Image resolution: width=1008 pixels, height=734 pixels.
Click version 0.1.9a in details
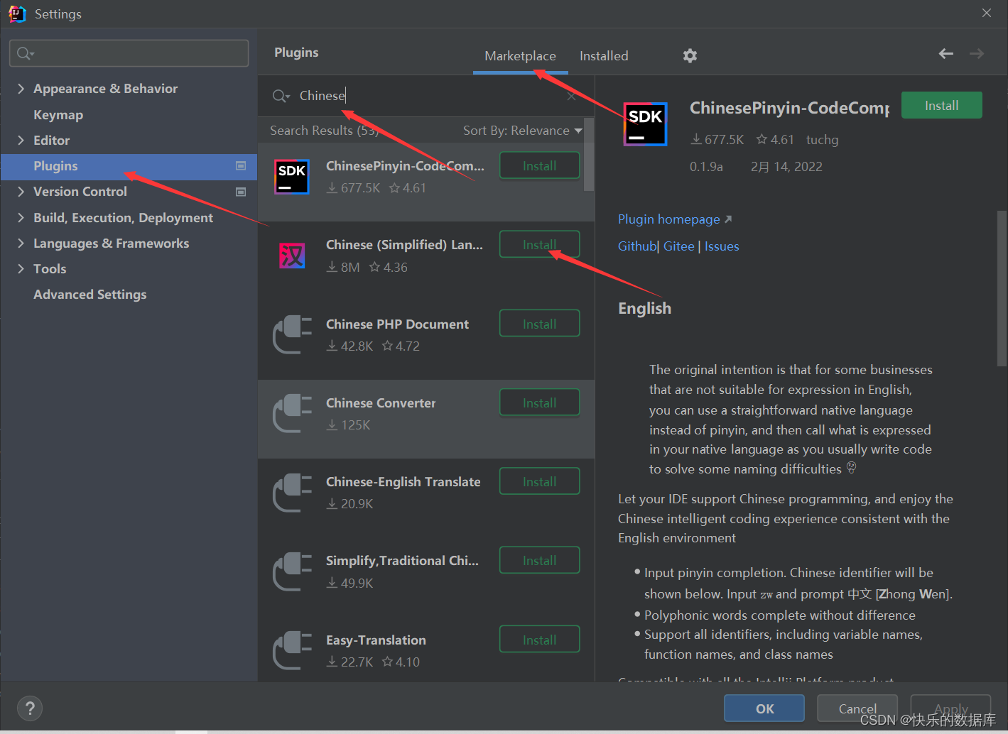point(706,167)
